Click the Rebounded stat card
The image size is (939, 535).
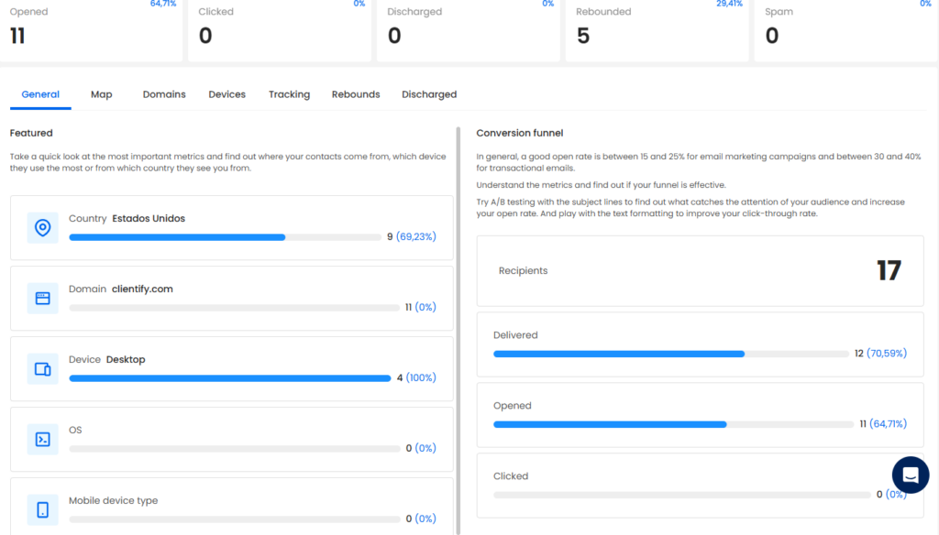point(657,29)
